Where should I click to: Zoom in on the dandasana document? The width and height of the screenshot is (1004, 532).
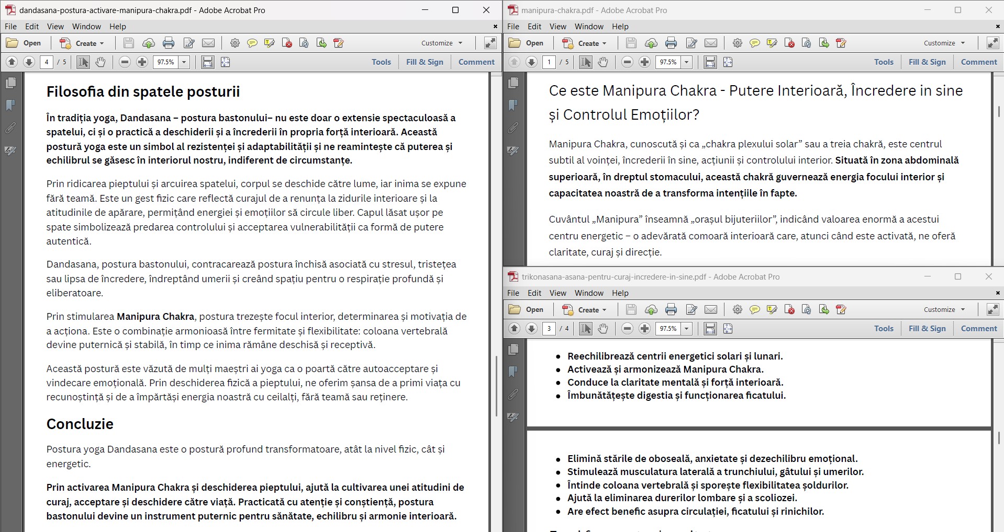pyautogui.click(x=142, y=62)
